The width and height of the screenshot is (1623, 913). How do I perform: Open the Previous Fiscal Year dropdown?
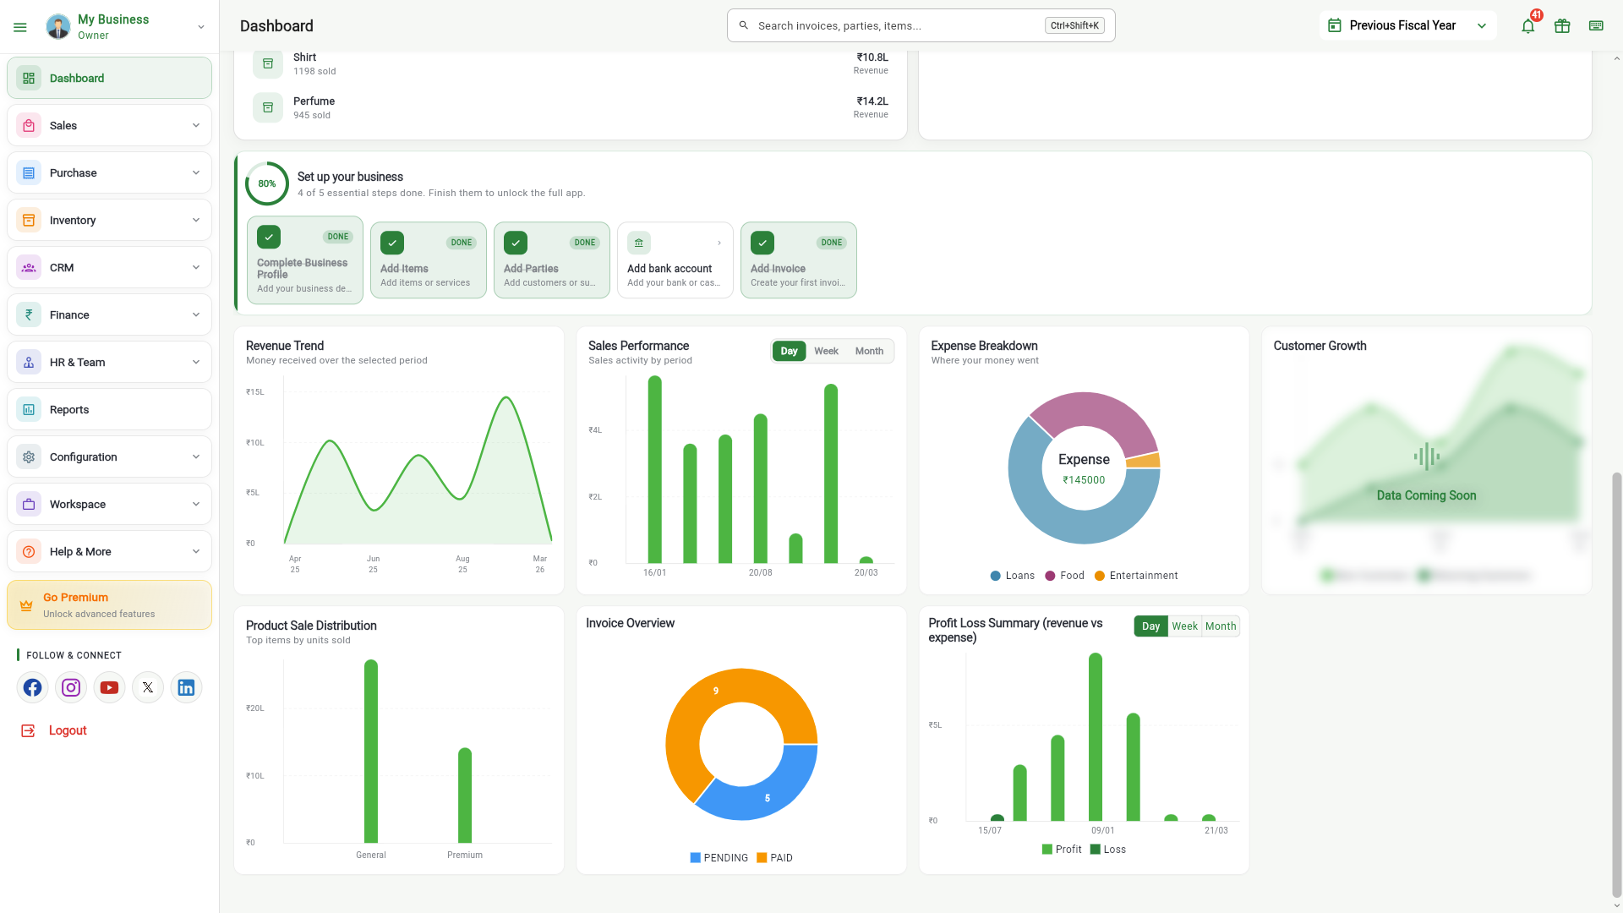(1407, 25)
